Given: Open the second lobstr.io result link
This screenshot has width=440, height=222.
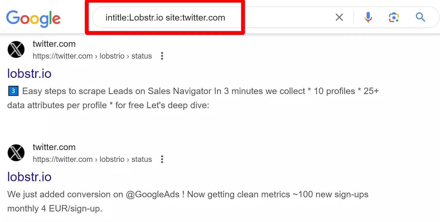Looking at the screenshot, I should 29,177.
